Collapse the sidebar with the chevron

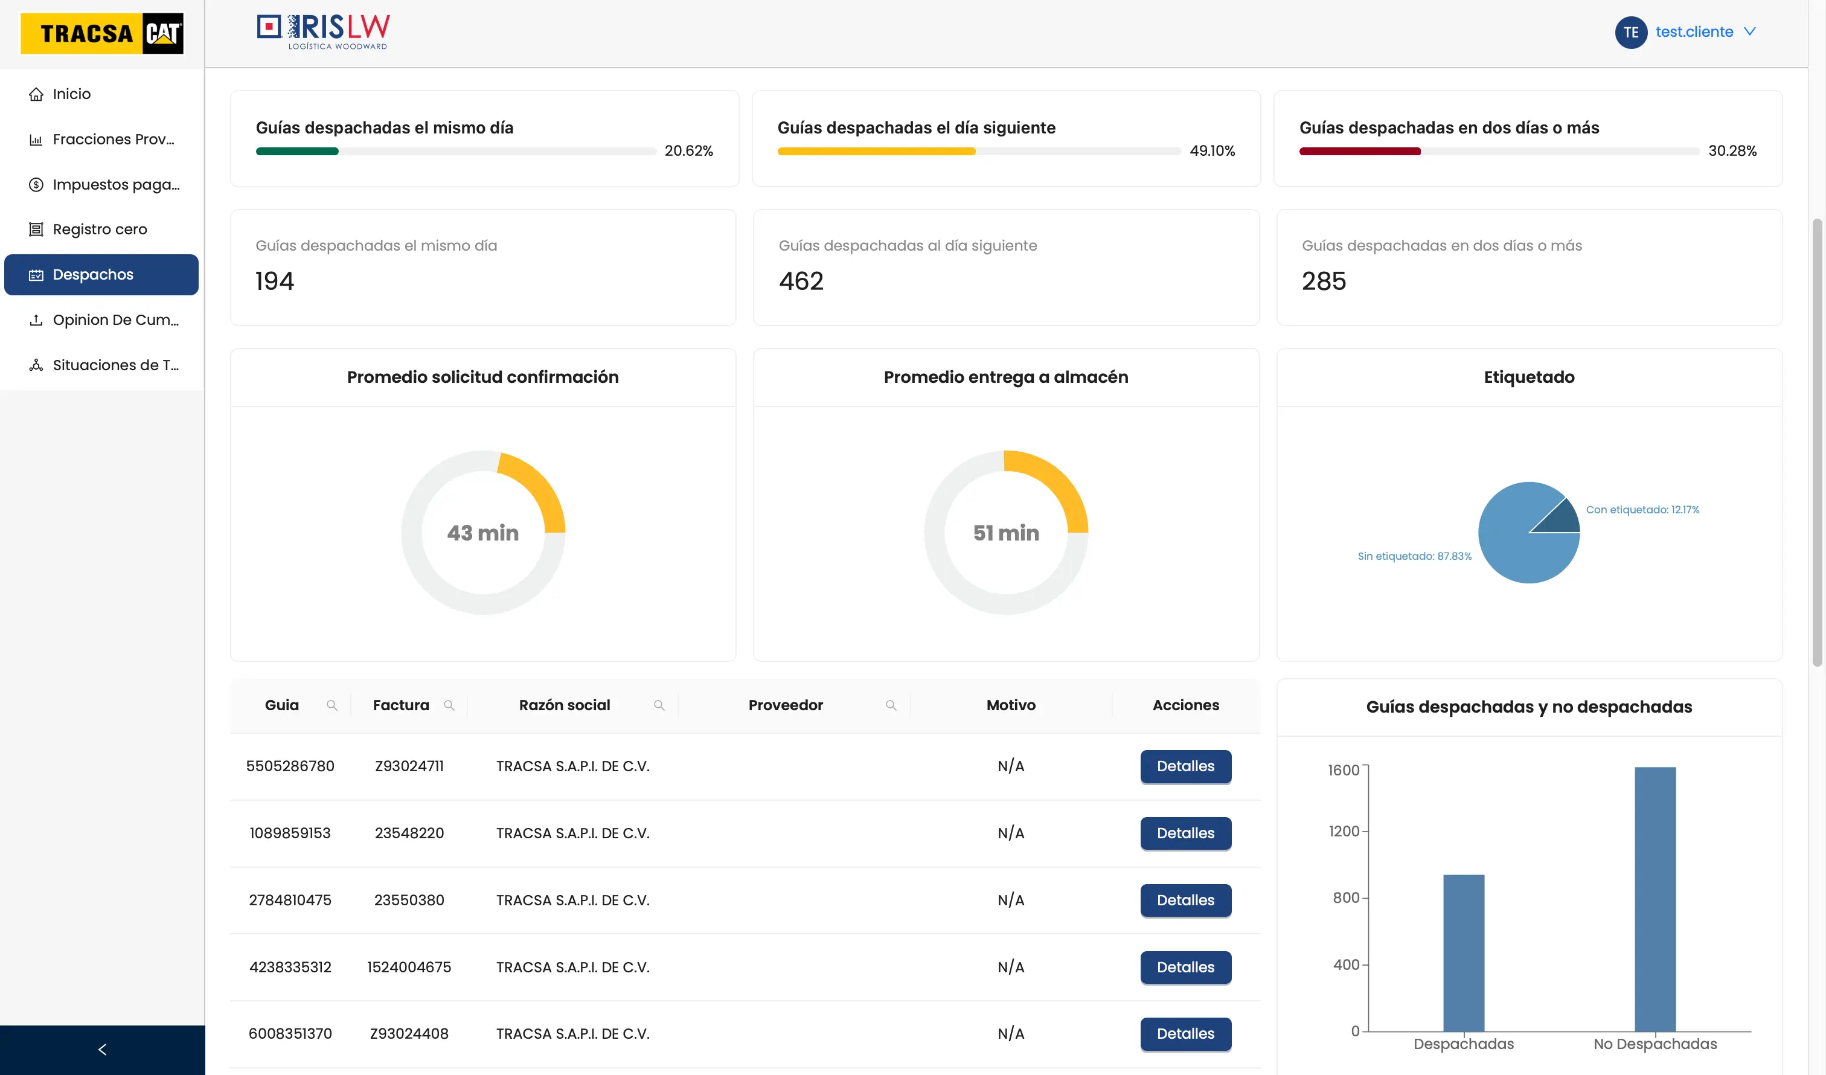[101, 1049]
